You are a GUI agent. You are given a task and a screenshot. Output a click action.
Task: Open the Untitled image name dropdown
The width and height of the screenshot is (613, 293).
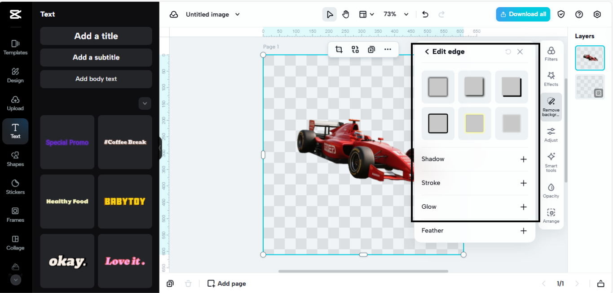[212, 14]
